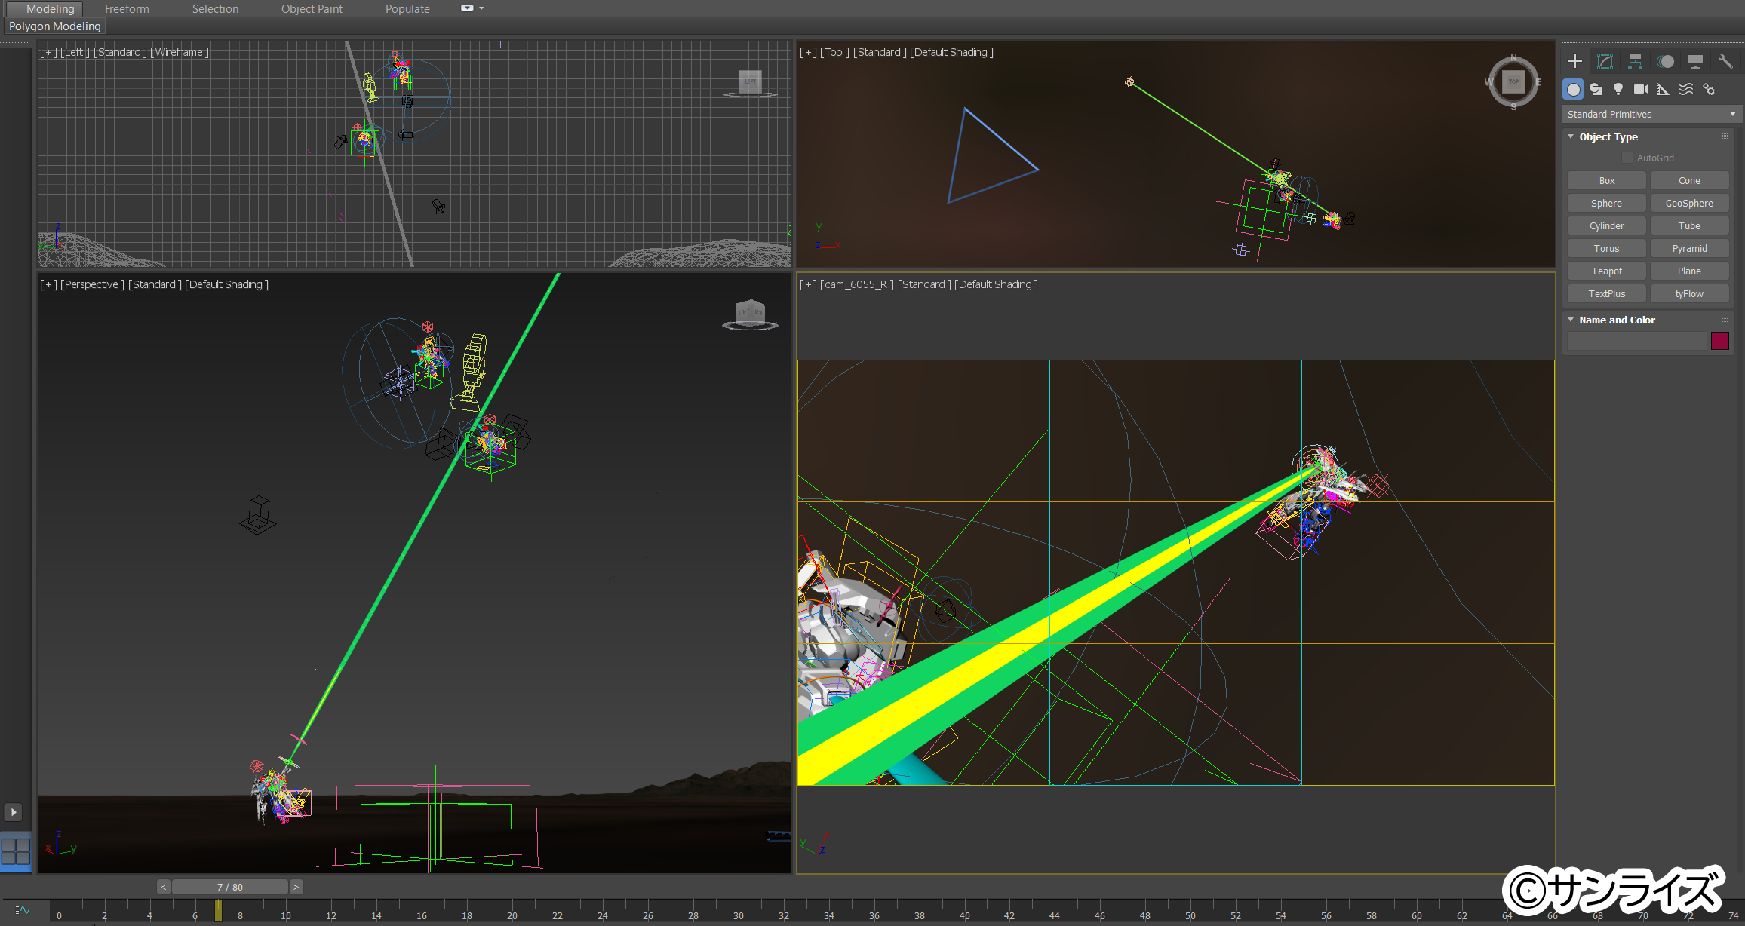Open the Standard Primitives dropdown

point(1651,114)
